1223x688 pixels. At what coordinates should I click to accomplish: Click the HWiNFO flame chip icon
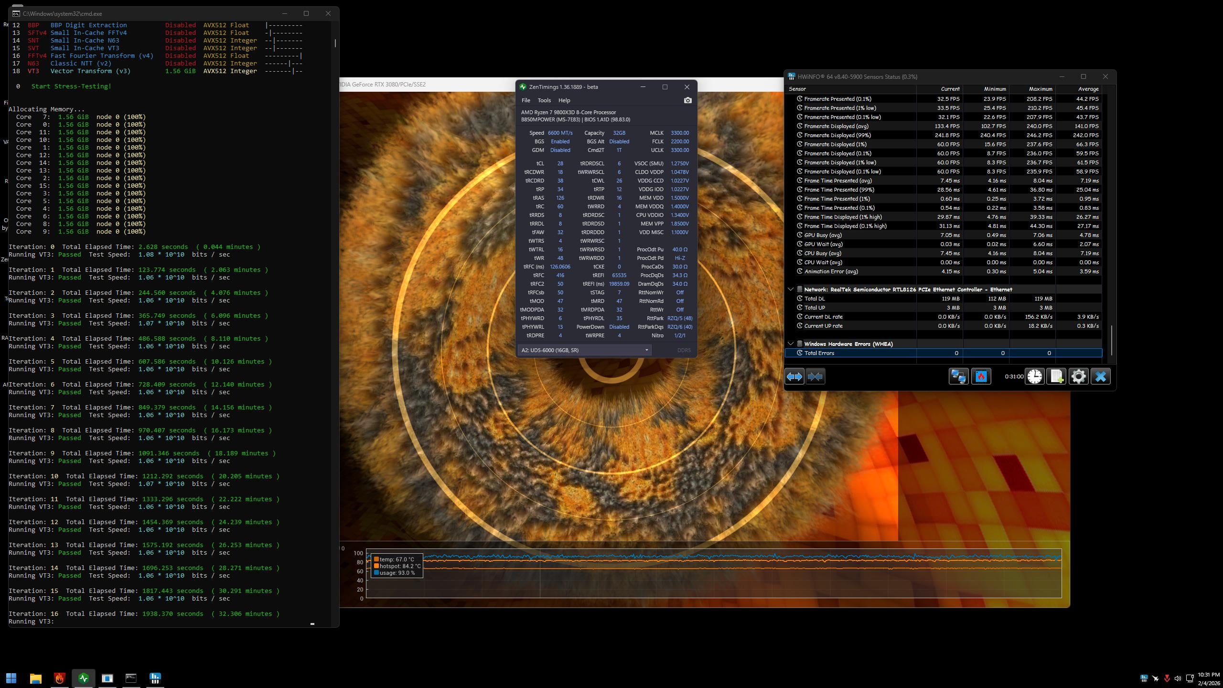(981, 376)
